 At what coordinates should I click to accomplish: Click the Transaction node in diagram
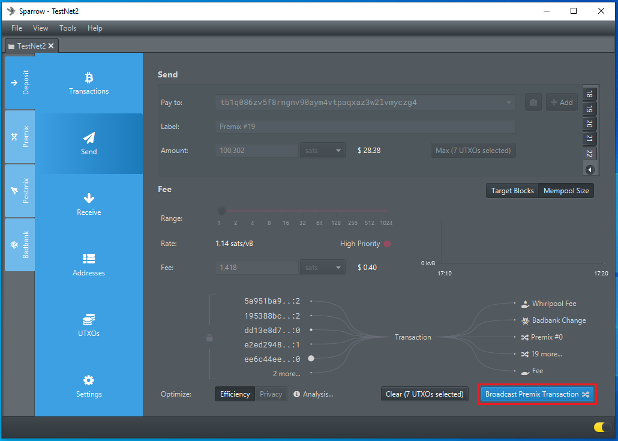[x=413, y=337]
